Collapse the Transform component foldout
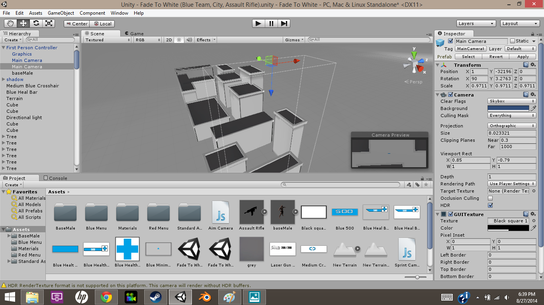Image resolution: width=544 pixels, height=305 pixels. pyautogui.click(x=438, y=65)
